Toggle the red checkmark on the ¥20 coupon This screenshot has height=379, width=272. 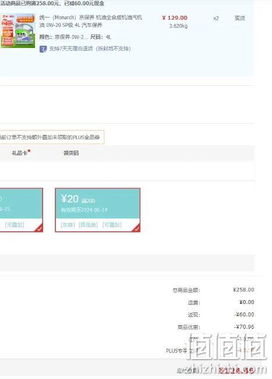point(136,228)
